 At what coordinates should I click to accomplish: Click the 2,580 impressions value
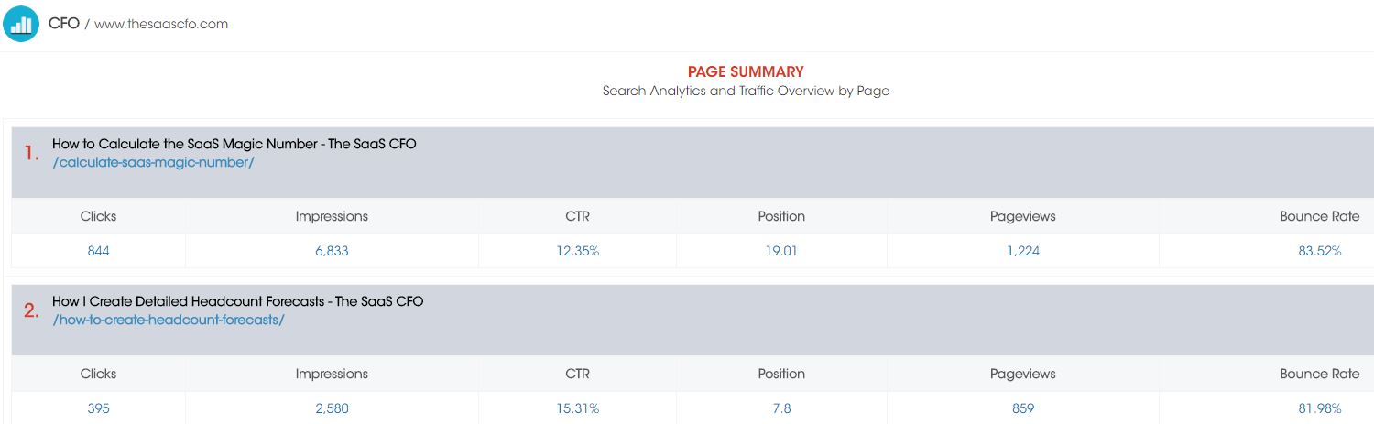332,408
